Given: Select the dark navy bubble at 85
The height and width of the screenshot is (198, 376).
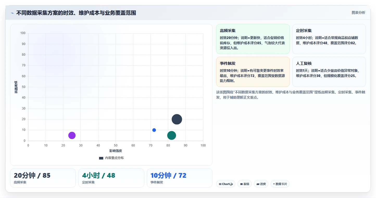Looking at the screenshot, I should 177,119.
